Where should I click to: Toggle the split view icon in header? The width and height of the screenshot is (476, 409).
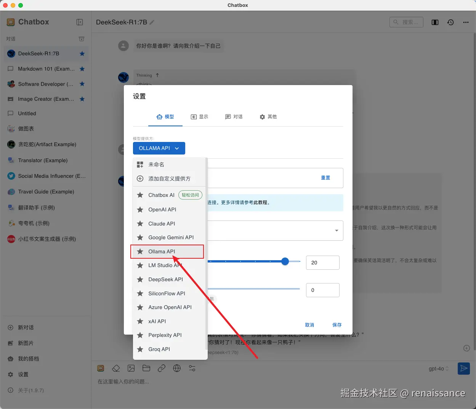pos(435,22)
